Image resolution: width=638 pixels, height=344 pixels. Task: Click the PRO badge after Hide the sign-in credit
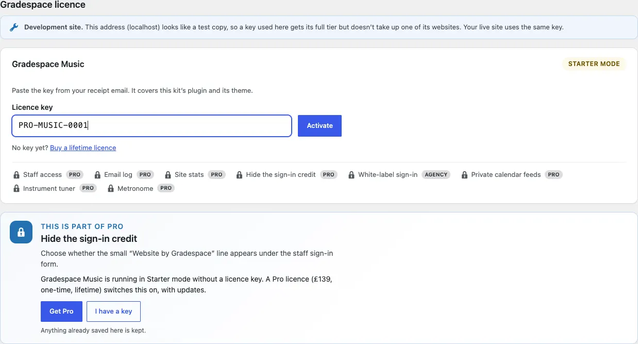[x=328, y=175]
